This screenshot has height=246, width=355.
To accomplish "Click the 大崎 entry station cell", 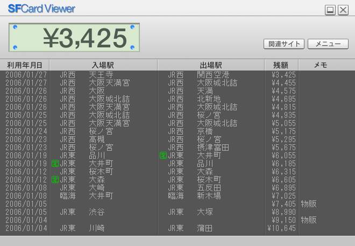I will 97,188.
